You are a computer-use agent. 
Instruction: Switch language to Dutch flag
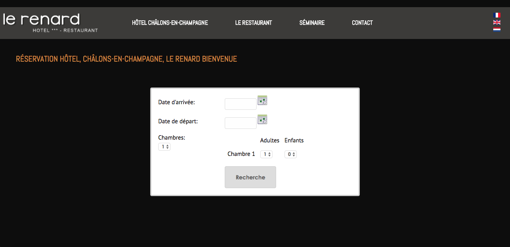(496, 29)
